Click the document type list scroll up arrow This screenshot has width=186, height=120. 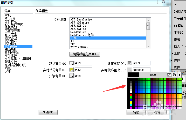(x=148, y=20)
